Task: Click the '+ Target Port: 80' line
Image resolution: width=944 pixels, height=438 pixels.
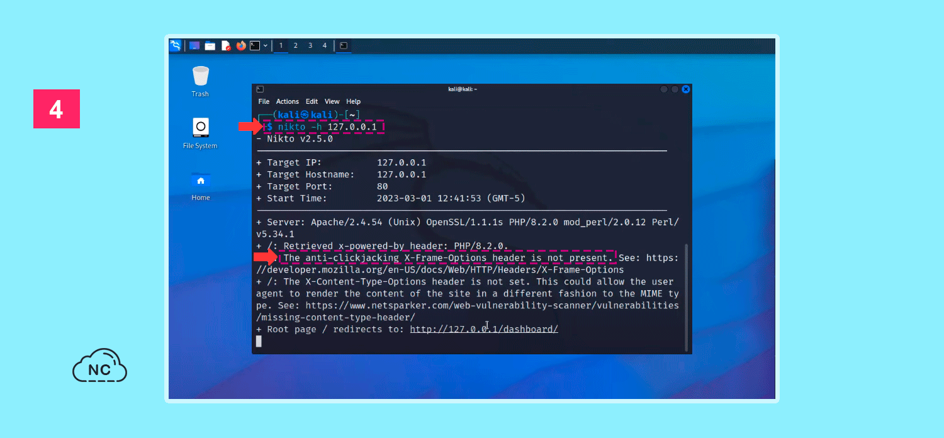Action: [x=322, y=186]
